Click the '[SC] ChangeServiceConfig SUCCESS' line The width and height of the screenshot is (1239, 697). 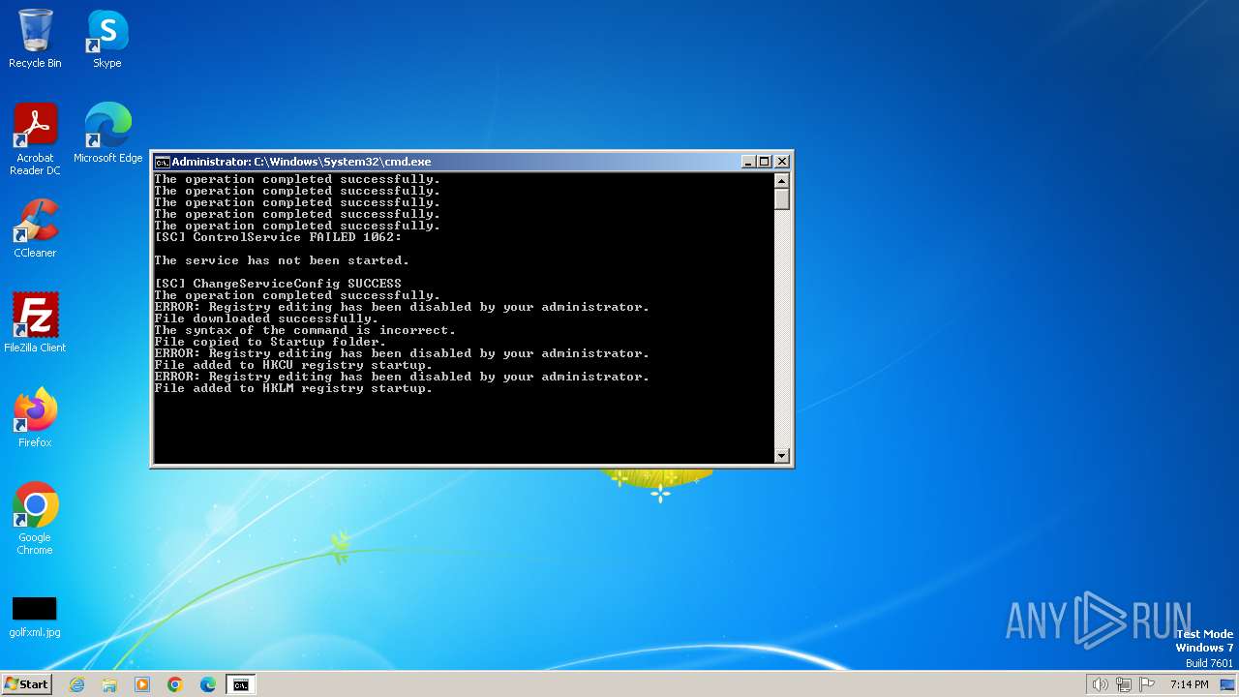click(278, 284)
